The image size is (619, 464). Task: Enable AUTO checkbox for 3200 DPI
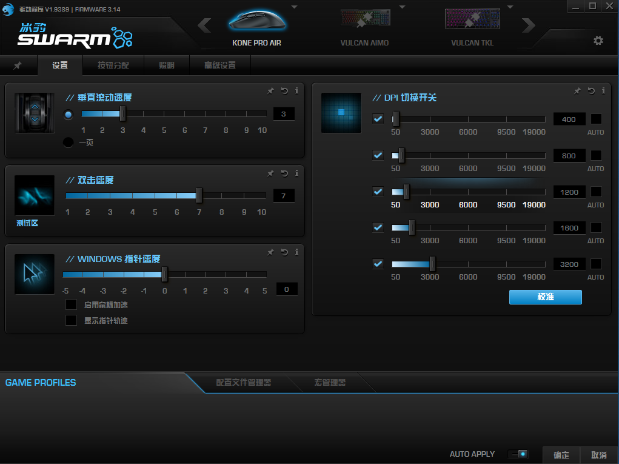tap(596, 264)
